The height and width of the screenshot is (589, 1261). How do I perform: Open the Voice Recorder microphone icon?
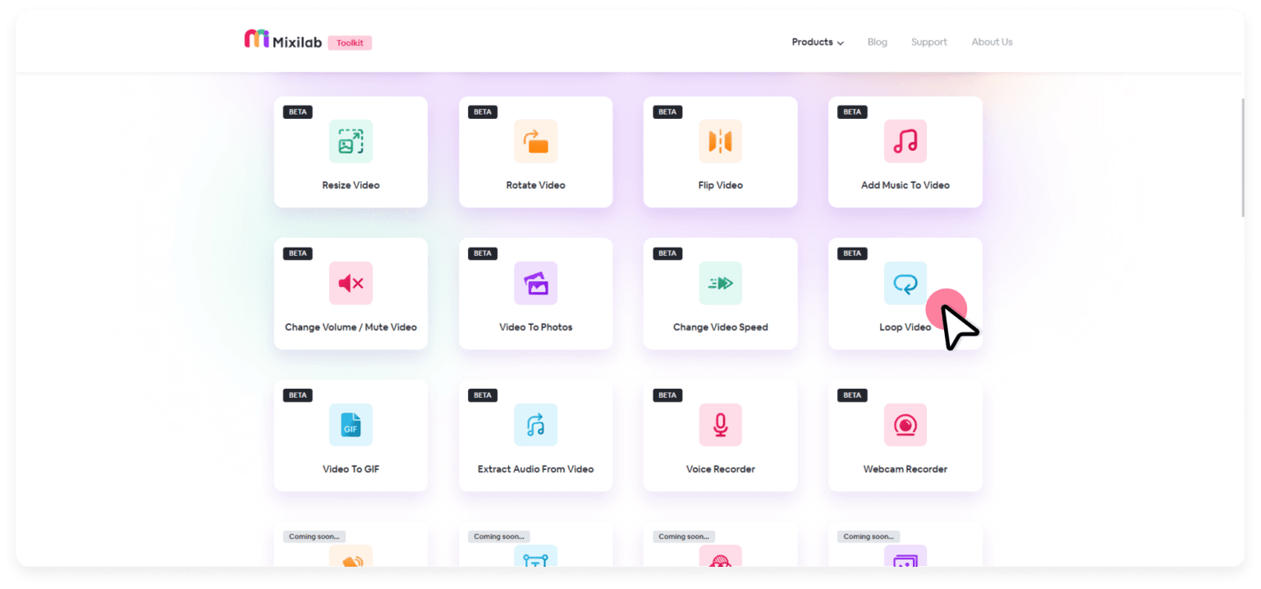720,425
